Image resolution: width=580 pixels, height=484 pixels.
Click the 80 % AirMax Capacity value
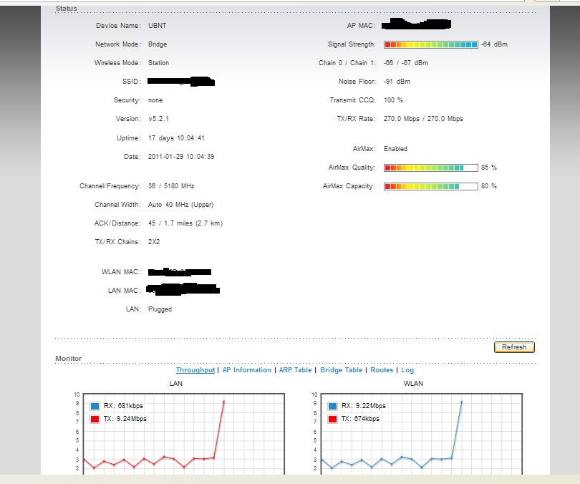489,186
